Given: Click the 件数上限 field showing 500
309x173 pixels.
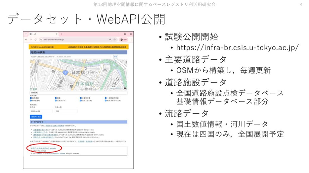Looking at the screenshot, I should click(66, 111).
